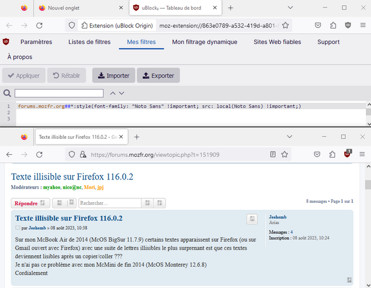Close the uBlock Tableau de bord tab
The image size is (371, 288).
tap(215, 8)
